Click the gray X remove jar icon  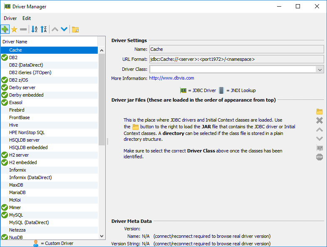[319, 120]
